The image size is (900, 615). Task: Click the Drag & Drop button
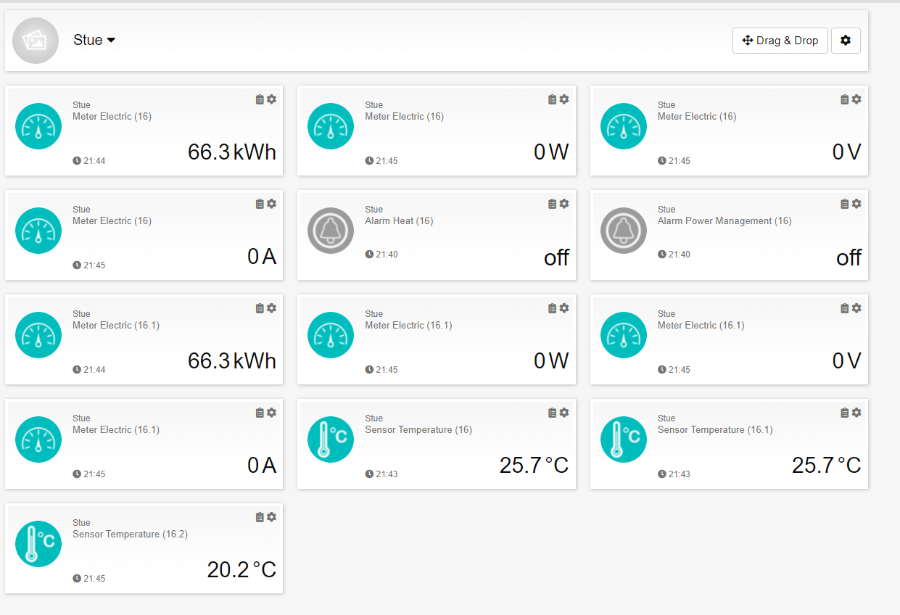pyautogui.click(x=780, y=41)
